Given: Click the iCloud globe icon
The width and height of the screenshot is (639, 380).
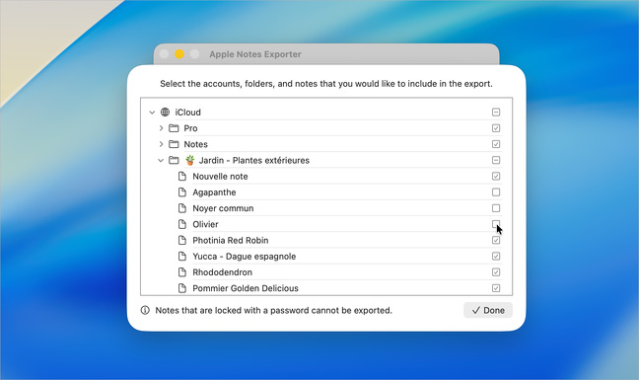Looking at the screenshot, I should [165, 113].
